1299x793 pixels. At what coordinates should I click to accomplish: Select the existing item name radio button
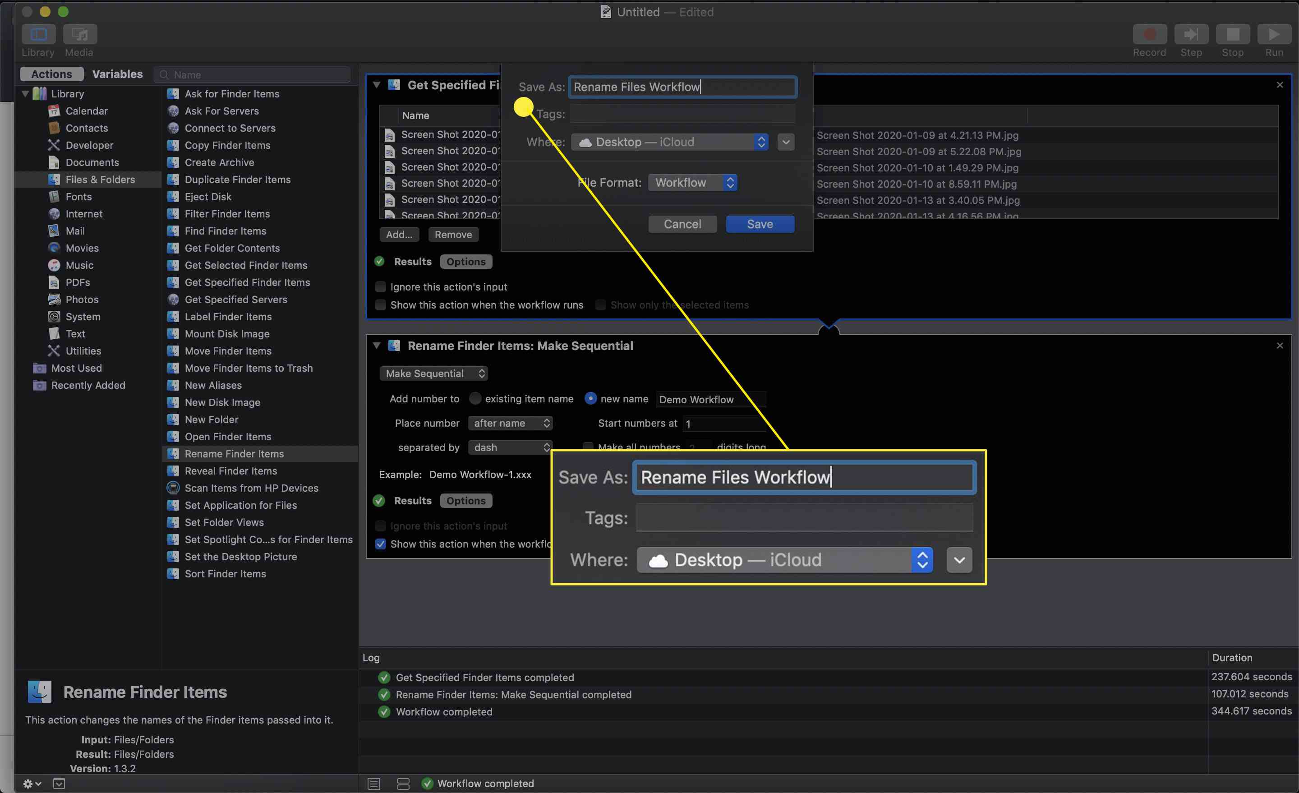(475, 399)
